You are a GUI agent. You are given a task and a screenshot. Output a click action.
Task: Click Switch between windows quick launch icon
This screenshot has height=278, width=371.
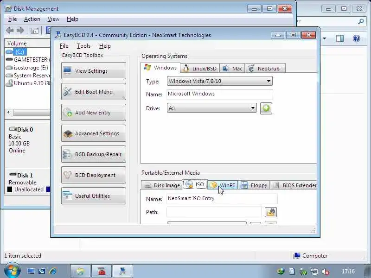pyautogui.click(x=42, y=271)
